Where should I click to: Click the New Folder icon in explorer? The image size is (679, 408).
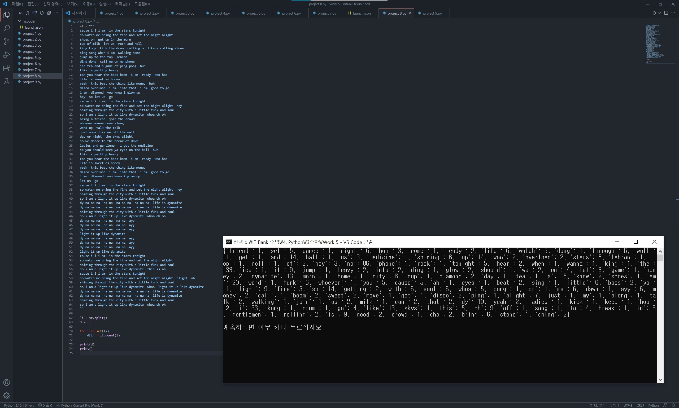(x=35, y=13)
